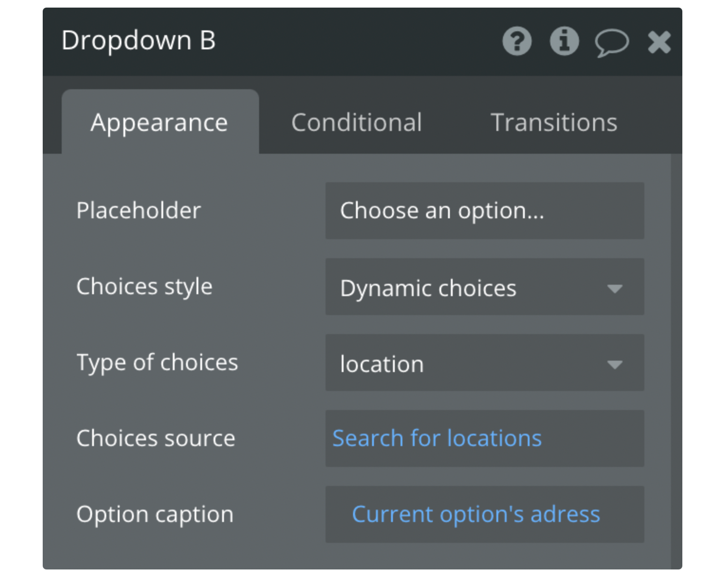Click the Option caption label

[x=155, y=514]
